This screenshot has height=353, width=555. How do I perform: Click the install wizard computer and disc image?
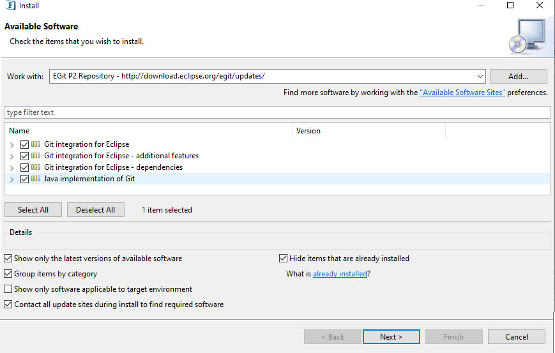(x=528, y=36)
